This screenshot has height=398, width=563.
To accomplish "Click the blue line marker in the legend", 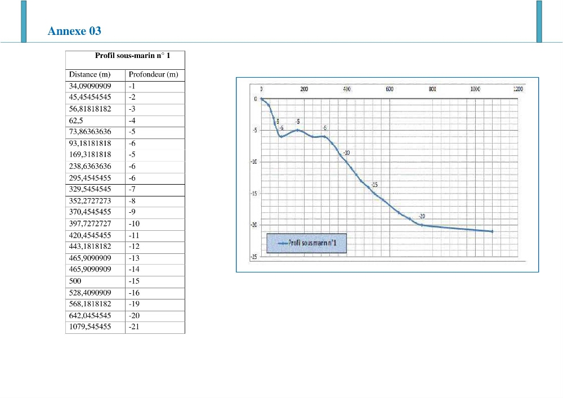I will pyautogui.click(x=283, y=243).
